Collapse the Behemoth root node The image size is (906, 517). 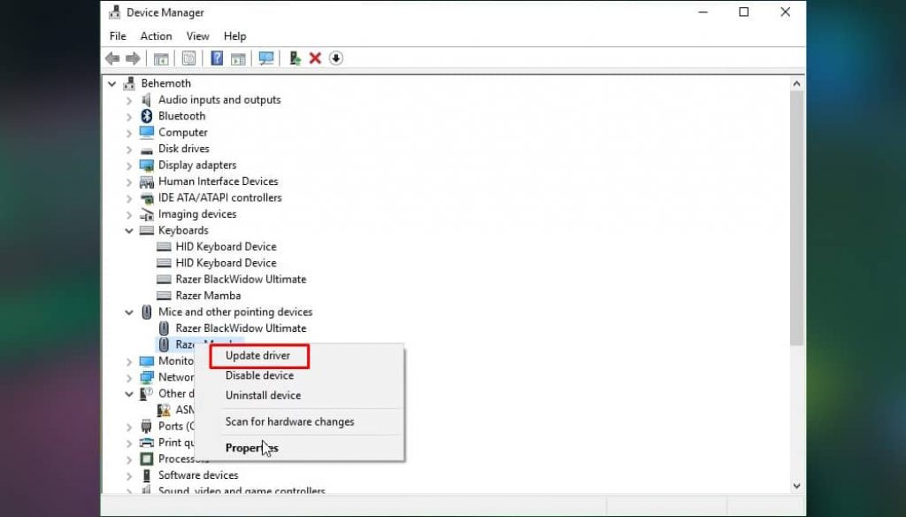[x=112, y=84]
